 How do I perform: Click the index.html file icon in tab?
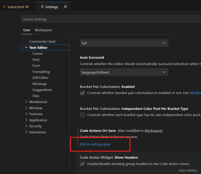tap(4, 7)
